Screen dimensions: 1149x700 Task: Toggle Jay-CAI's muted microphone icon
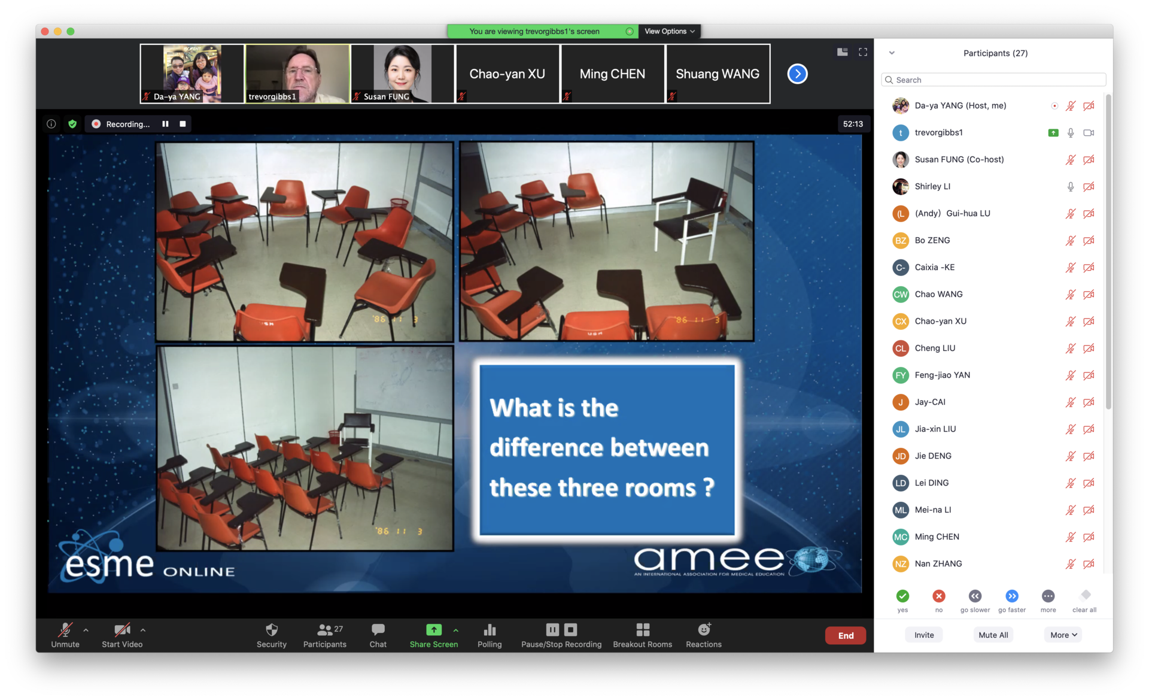coord(1071,402)
